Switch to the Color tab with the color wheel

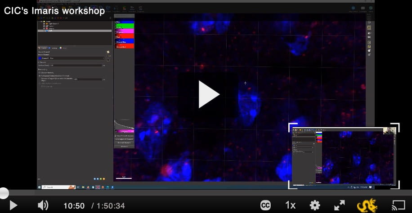(64, 48)
